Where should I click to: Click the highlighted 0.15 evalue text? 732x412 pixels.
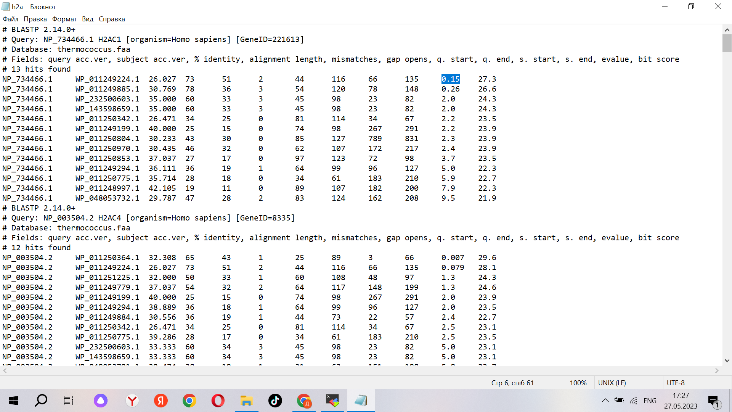click(x=450, y=79)
